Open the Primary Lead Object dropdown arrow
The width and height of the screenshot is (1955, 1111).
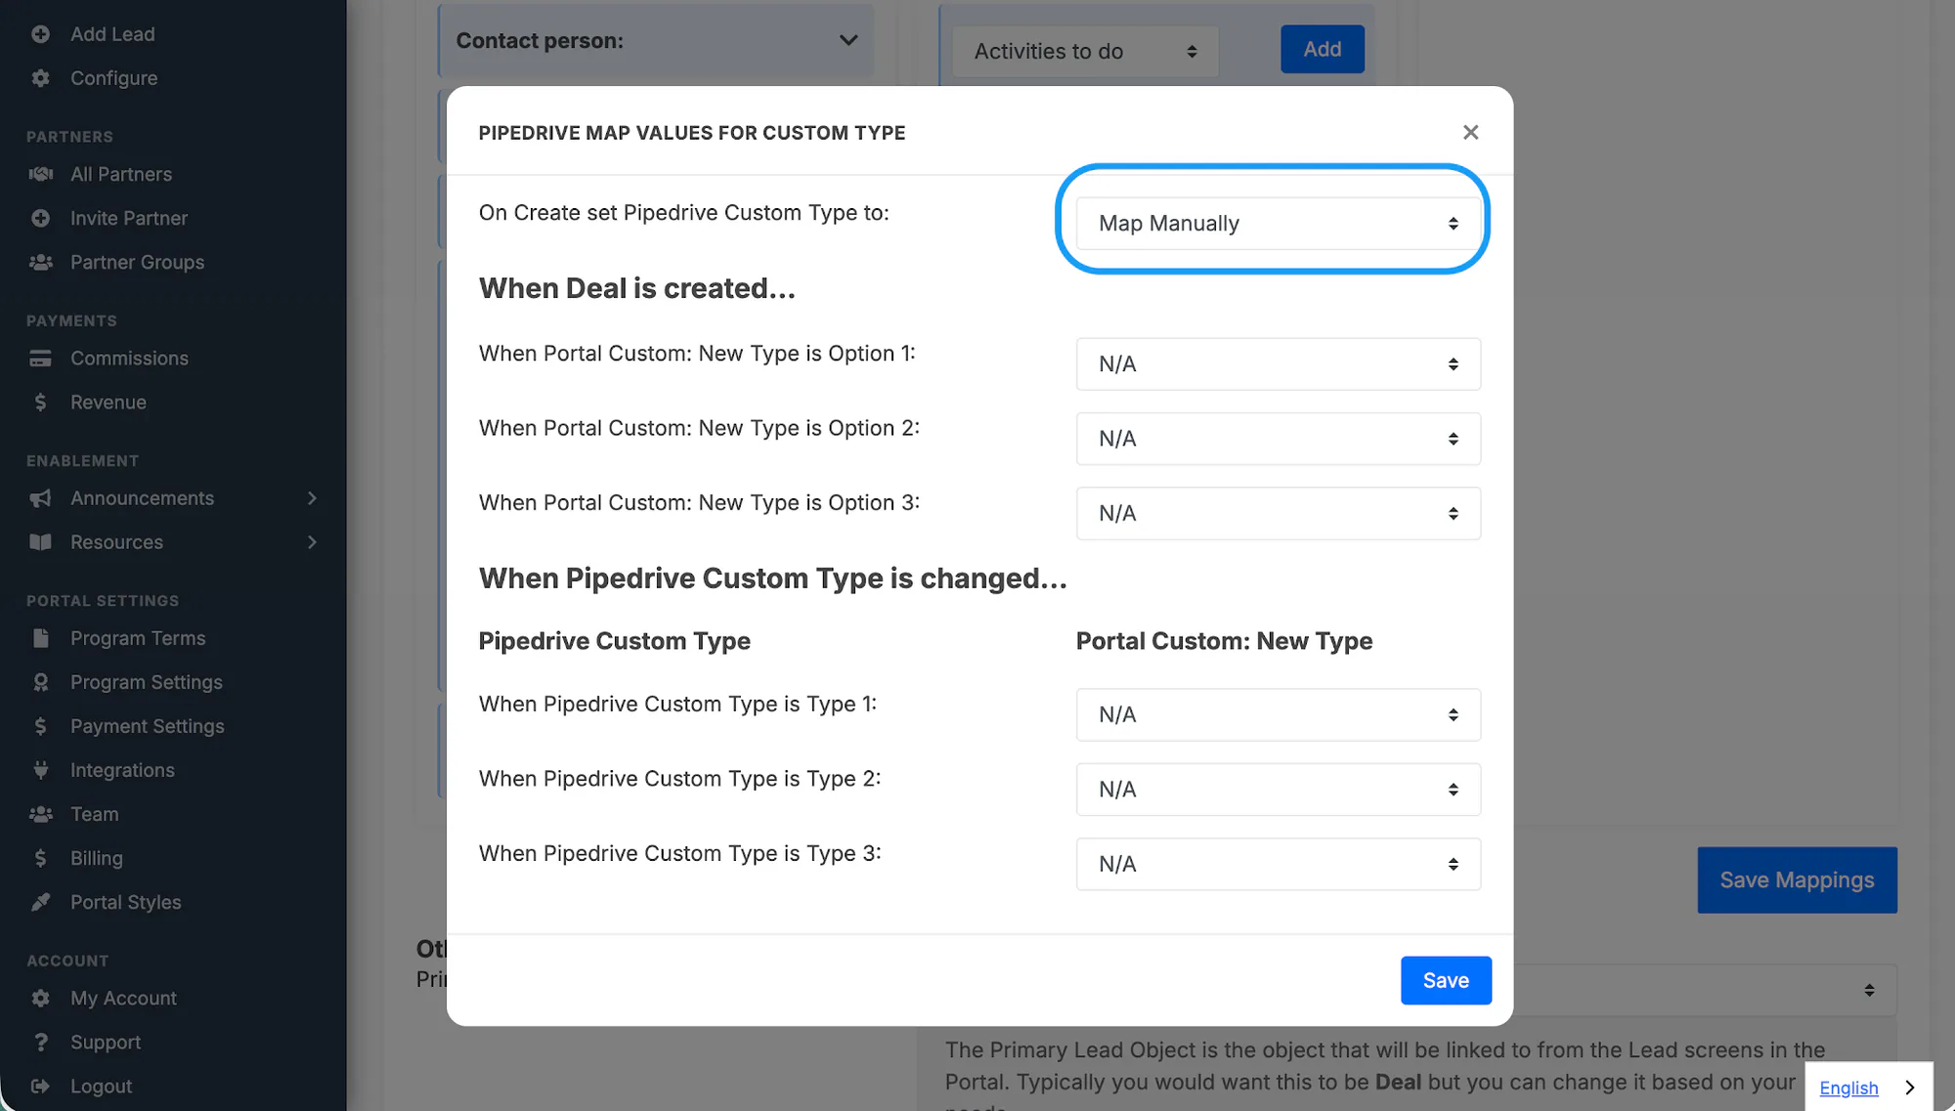coord(1869,990)
